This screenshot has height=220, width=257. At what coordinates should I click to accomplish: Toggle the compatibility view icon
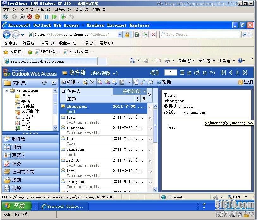137,34
